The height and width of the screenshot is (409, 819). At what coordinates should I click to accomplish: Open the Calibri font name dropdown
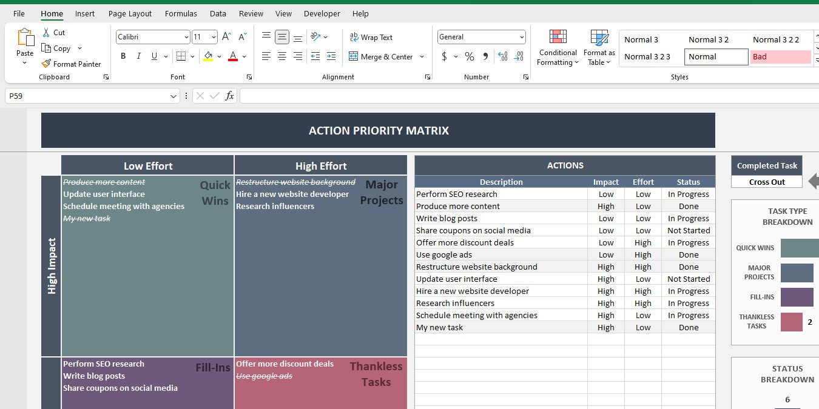[186, 37]
